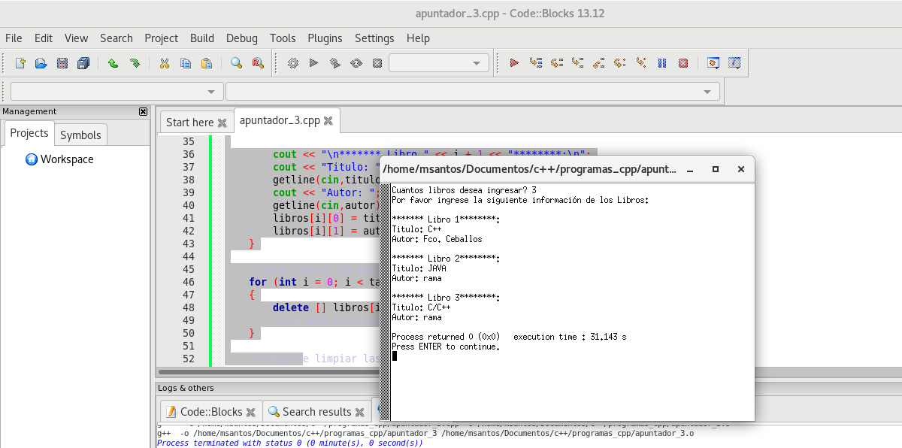This screenshot has width=902, height=448.
Task: Close the apuntador_3.cpp editor tab
Action: pos(328,121)
